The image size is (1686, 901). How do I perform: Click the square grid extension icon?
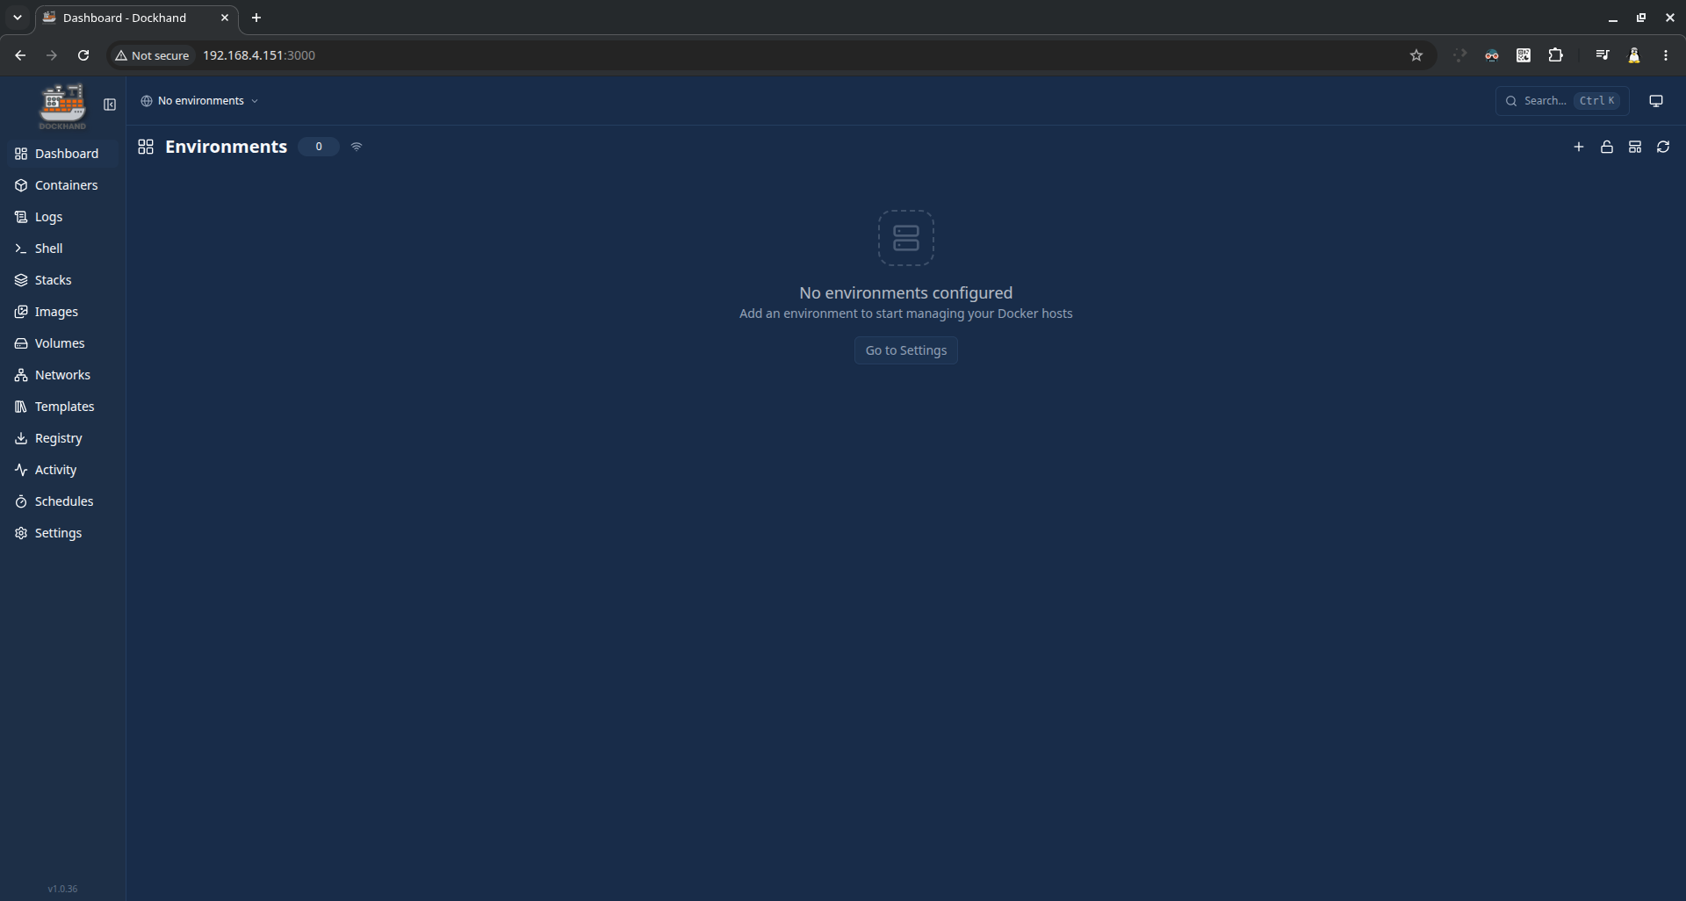1524,55
